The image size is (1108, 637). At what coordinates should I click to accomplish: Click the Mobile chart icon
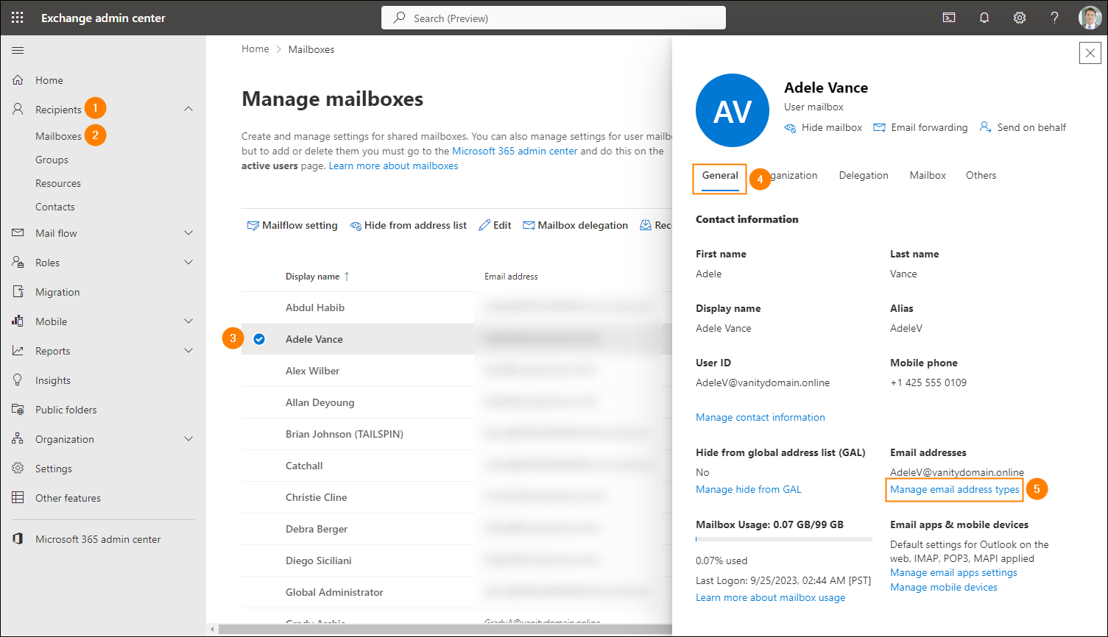[18, 321]
